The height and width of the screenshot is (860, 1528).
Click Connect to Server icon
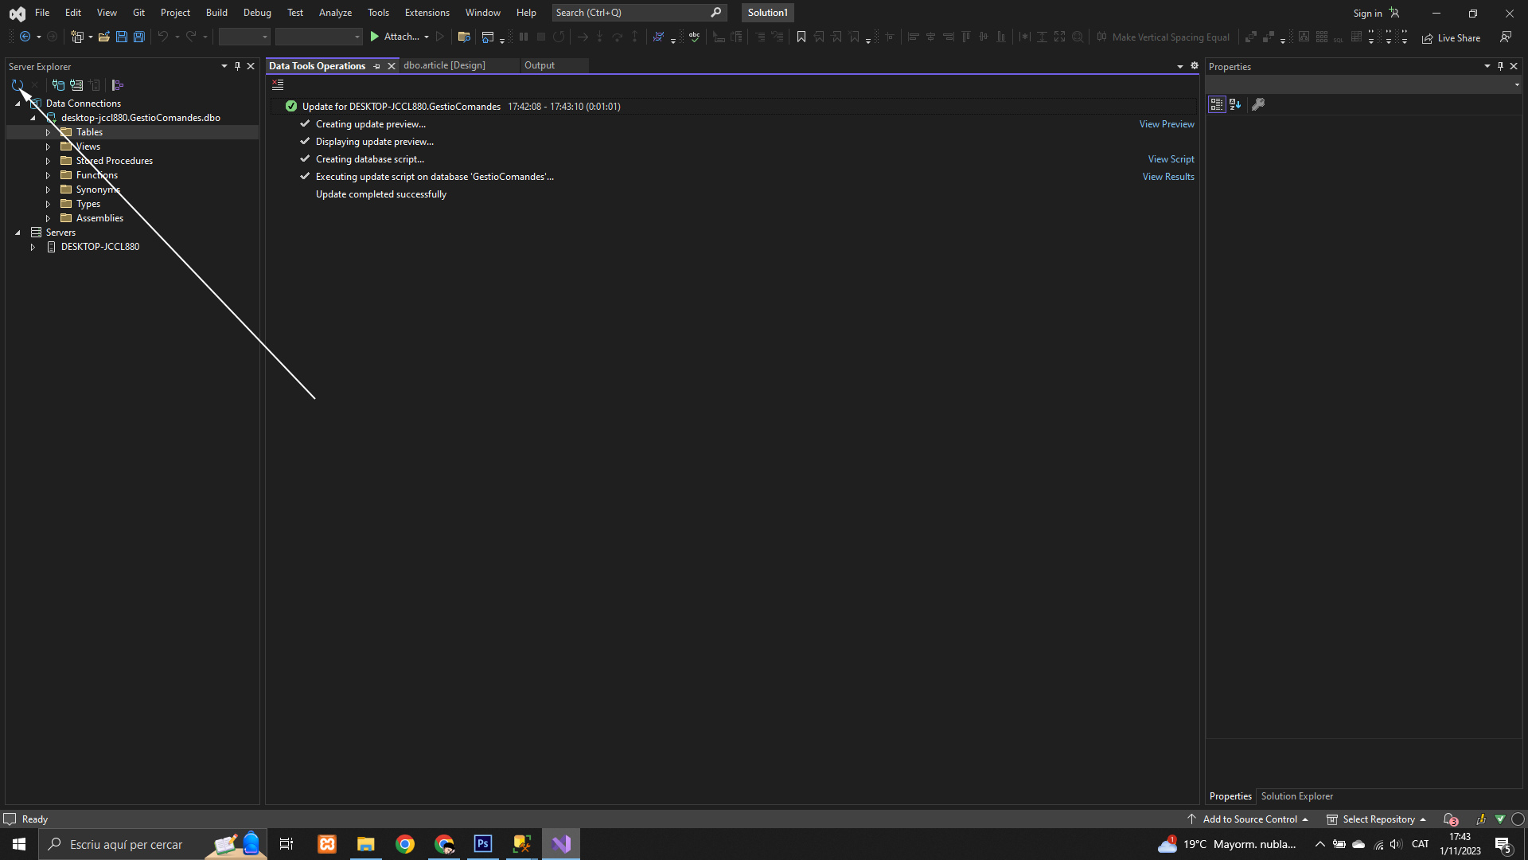(x=76, y=85)
